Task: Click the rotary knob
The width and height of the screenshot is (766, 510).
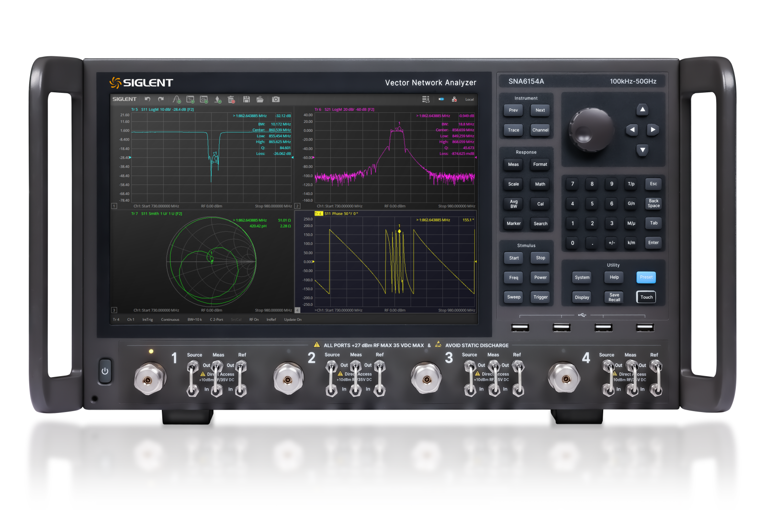Action: 591,130
